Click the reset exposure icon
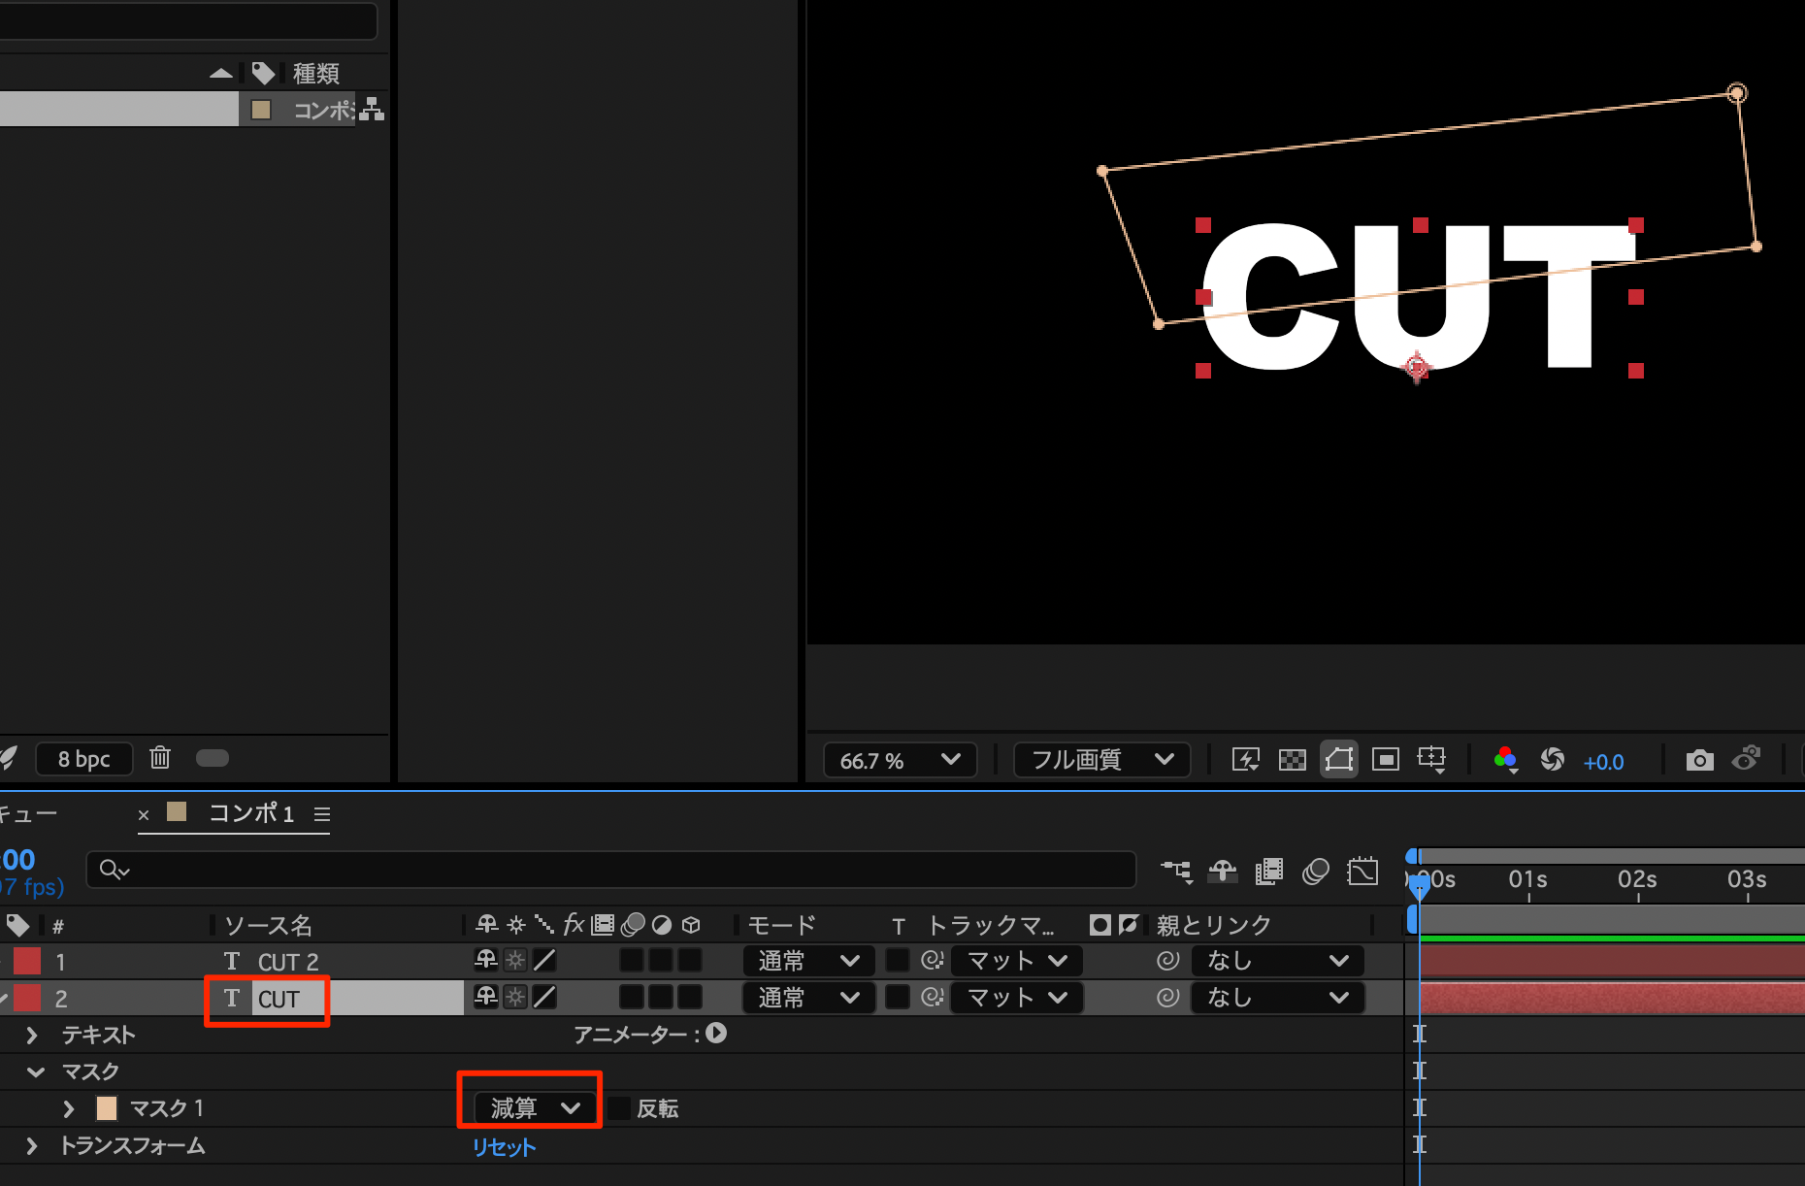 (1552, 760)
